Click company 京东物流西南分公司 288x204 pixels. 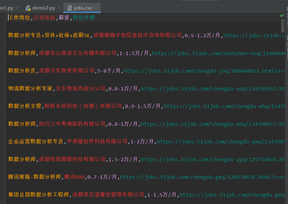pos(81,89)
